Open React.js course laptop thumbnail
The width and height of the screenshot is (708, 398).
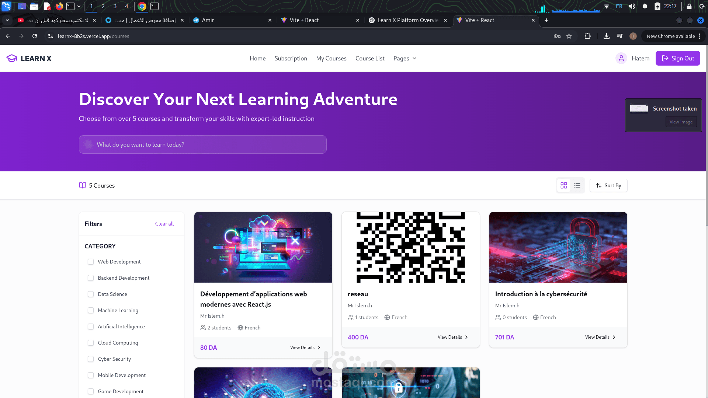263,247
